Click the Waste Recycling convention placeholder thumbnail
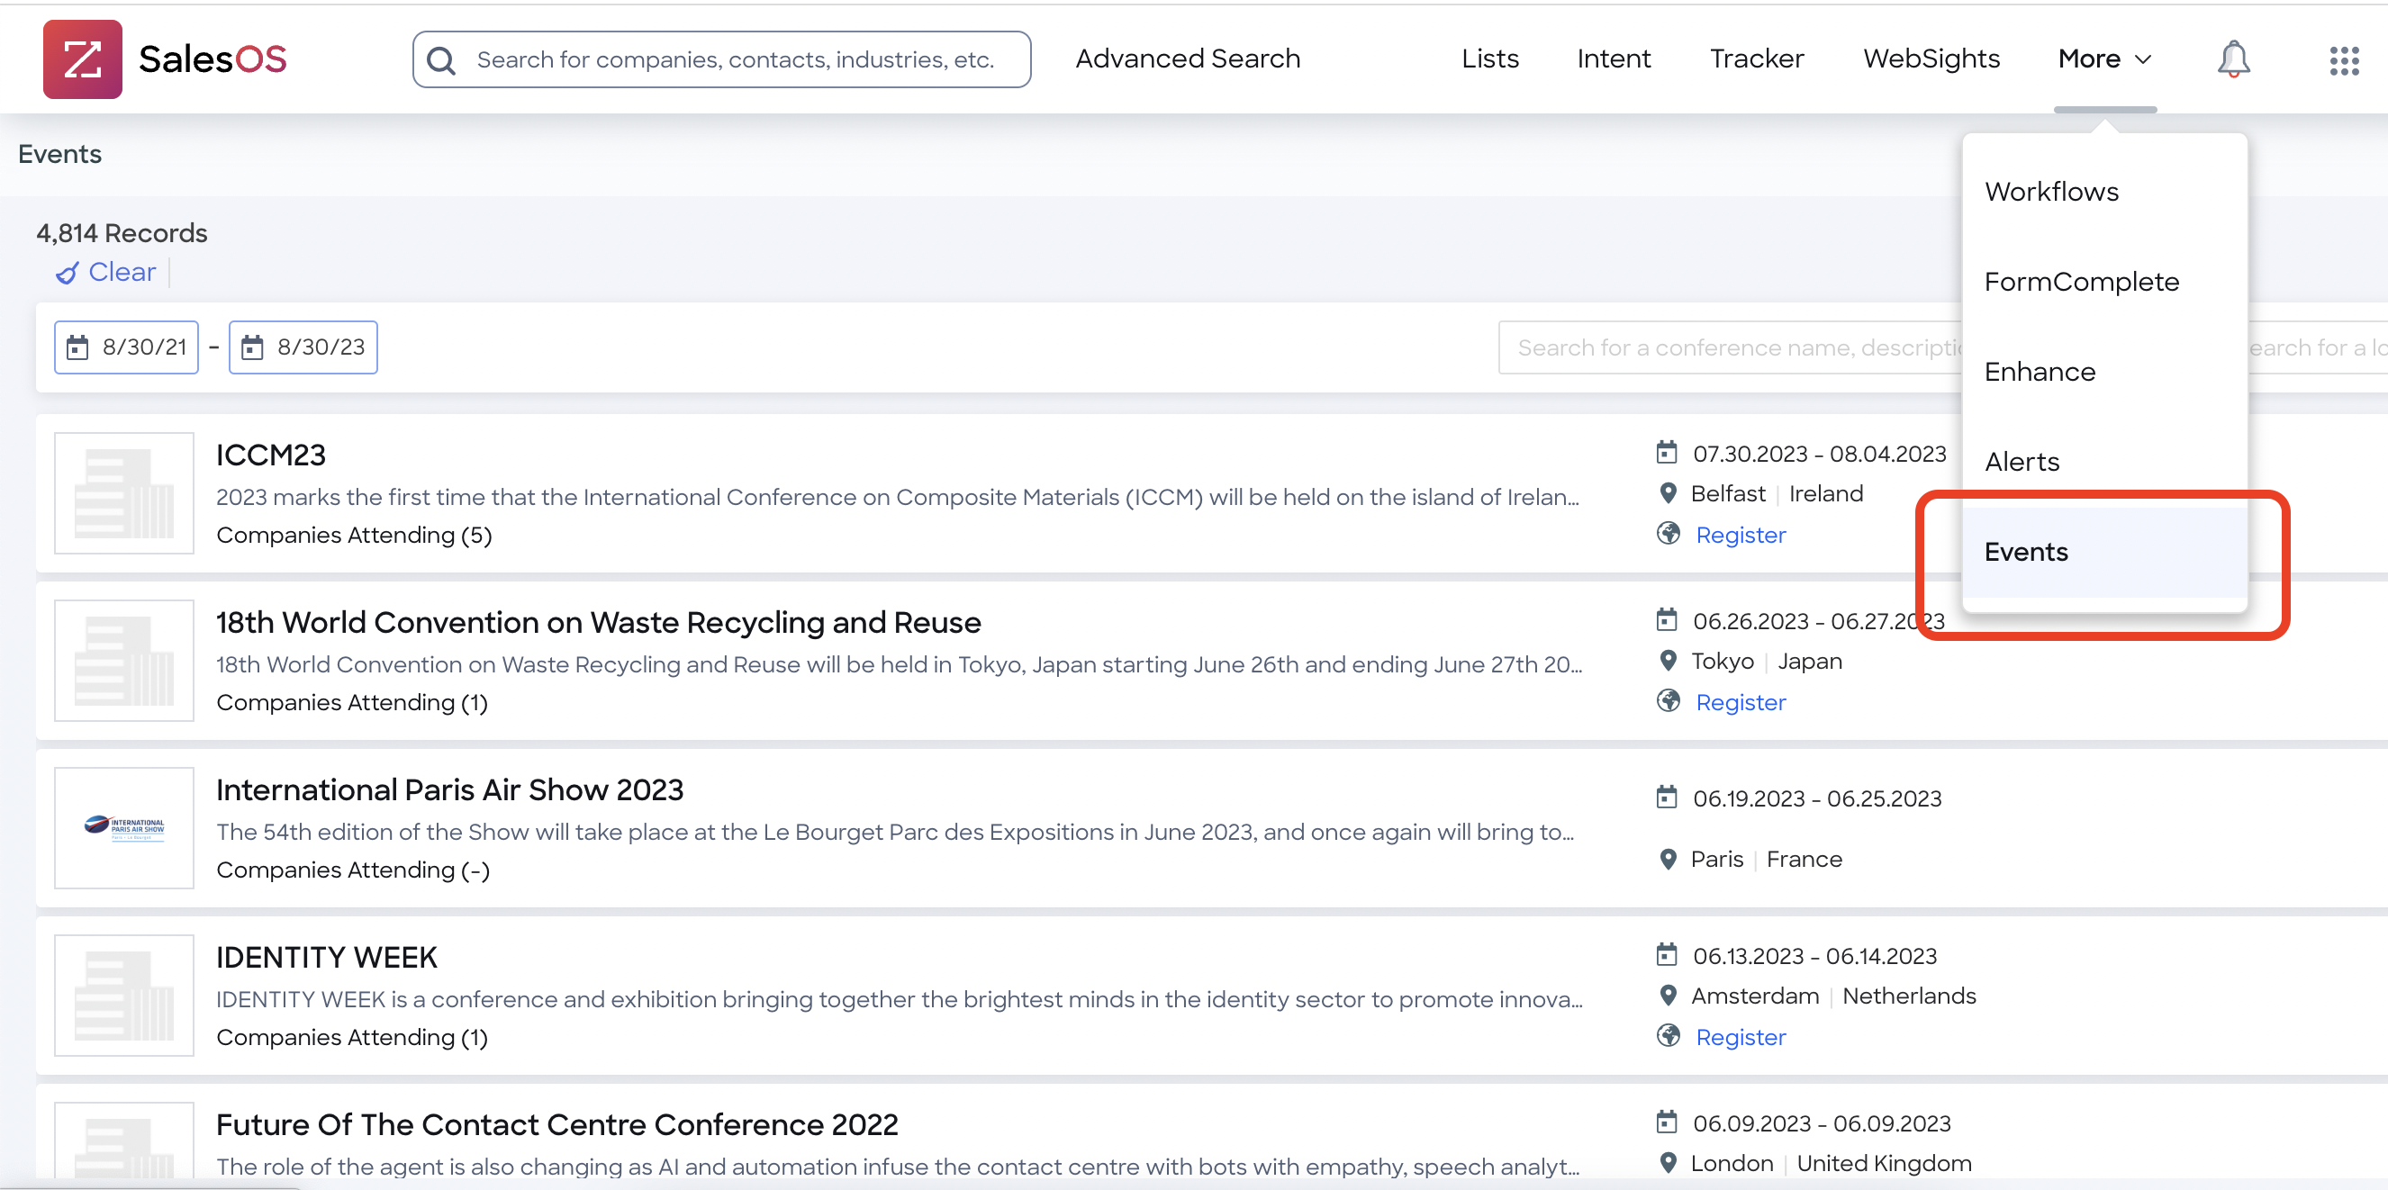This screenshot has width=2388, height=1190. [x=124, y=661]
